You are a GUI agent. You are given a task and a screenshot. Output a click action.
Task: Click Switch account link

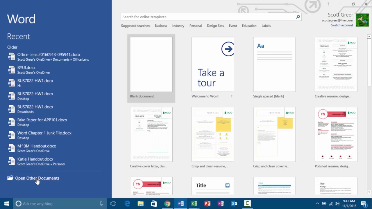pos(342,25)
